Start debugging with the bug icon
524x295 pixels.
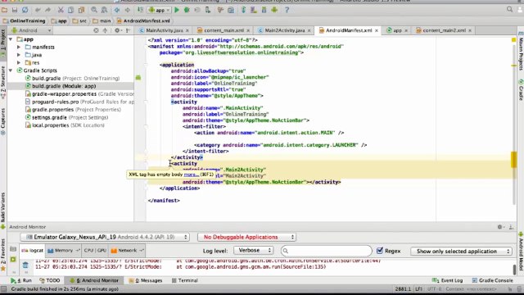click(x=187, y=10)
